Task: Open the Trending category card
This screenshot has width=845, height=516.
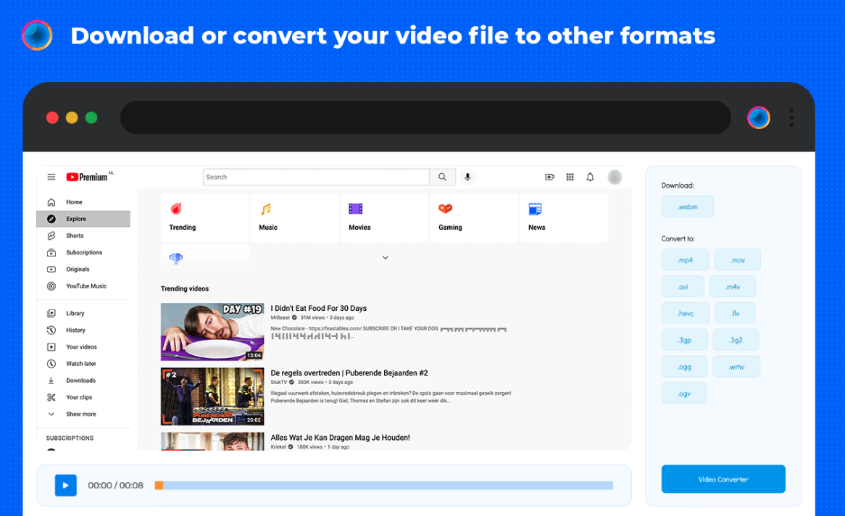Action: click(205, 218)
